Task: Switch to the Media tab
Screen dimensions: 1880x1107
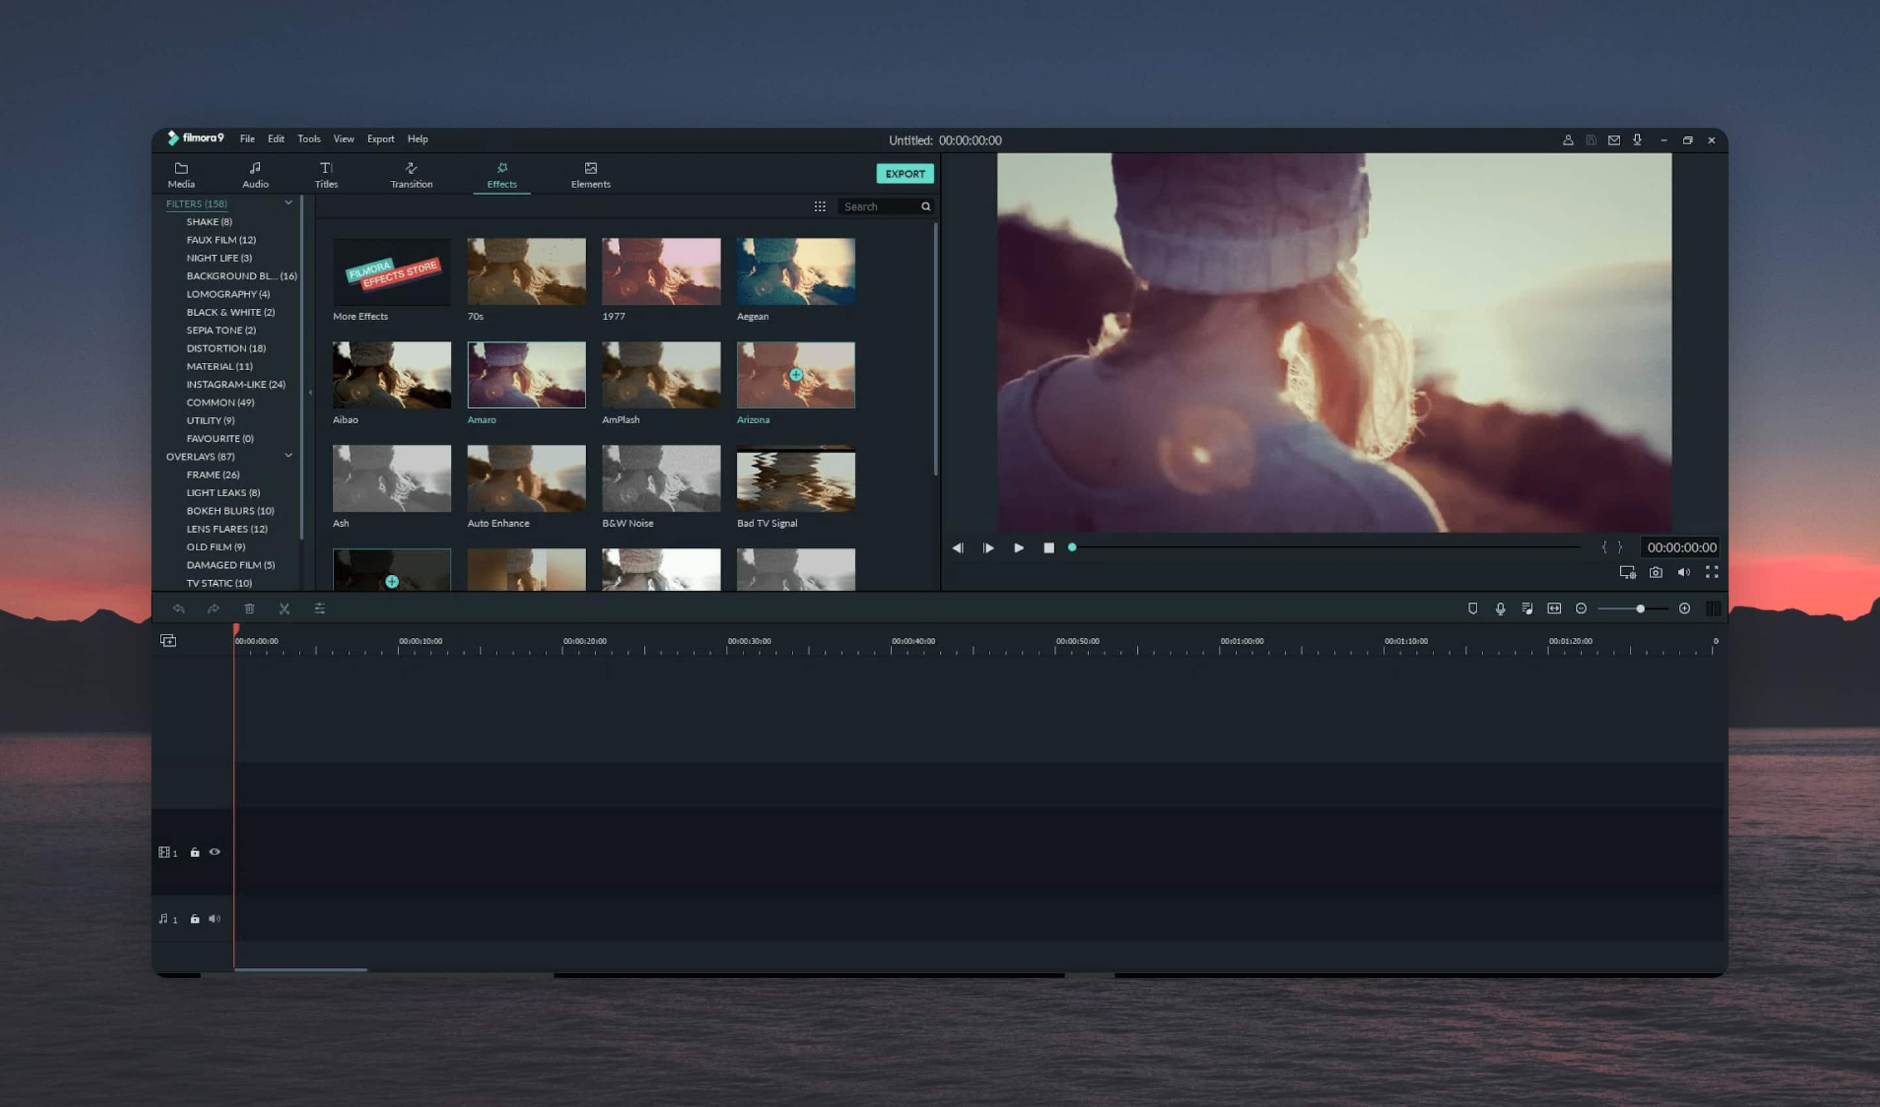Action: tap(181, 176)
